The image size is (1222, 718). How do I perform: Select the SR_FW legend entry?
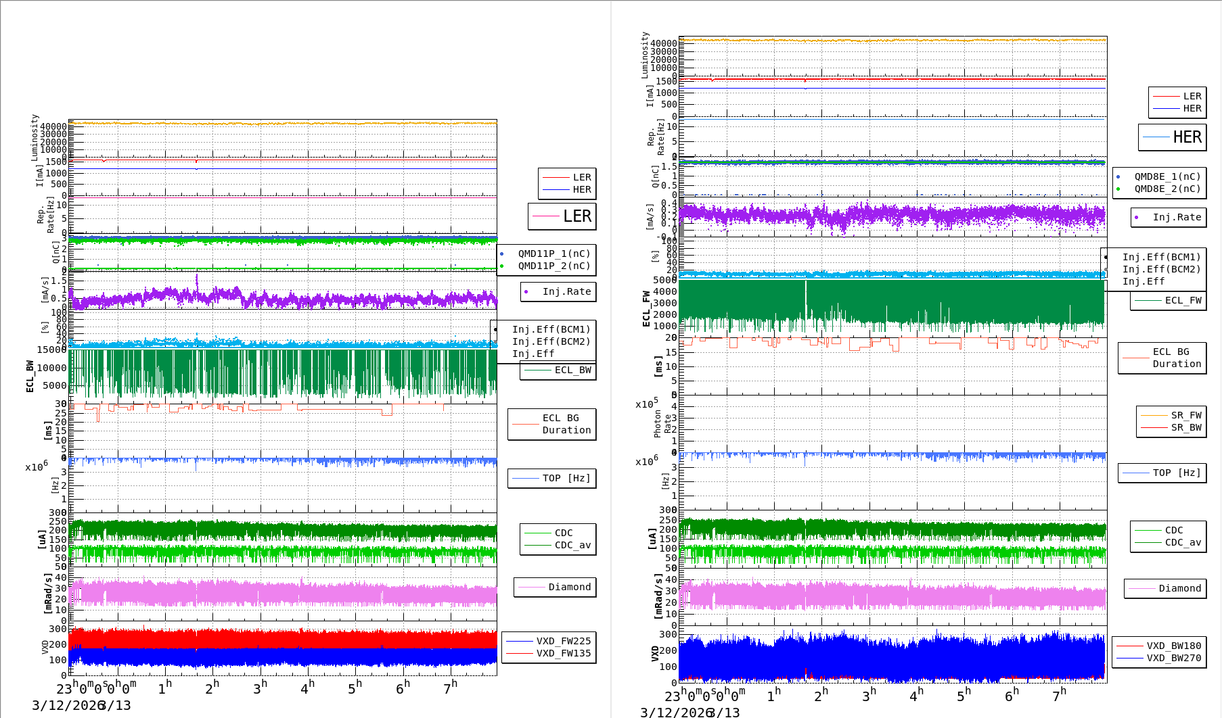tap(1185, 415)
